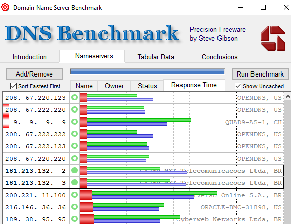Image resolution: width=291 pixels, height=224 pixels.
Task: Minimize the Domain Name Server Benchmark window
Action: (x=240, y=8)
